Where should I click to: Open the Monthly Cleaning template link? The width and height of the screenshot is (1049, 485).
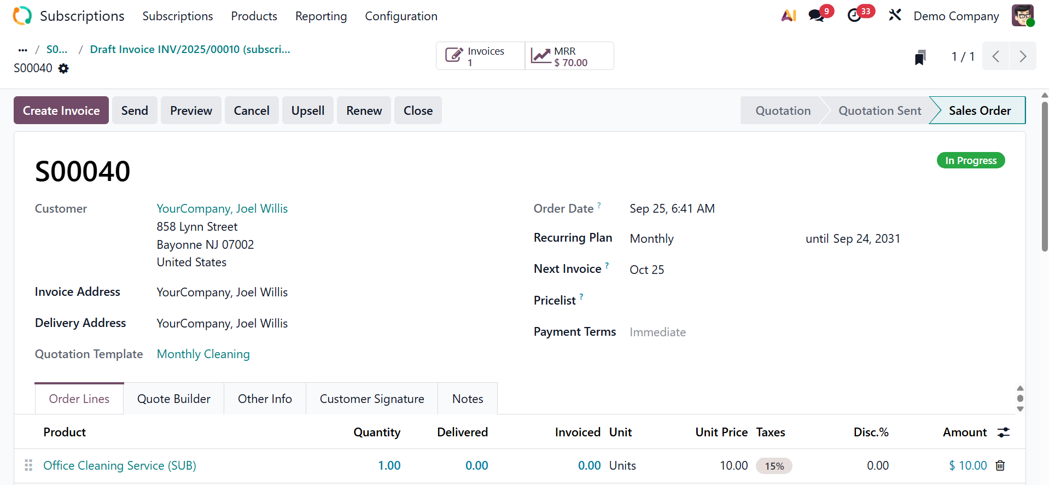203,354
